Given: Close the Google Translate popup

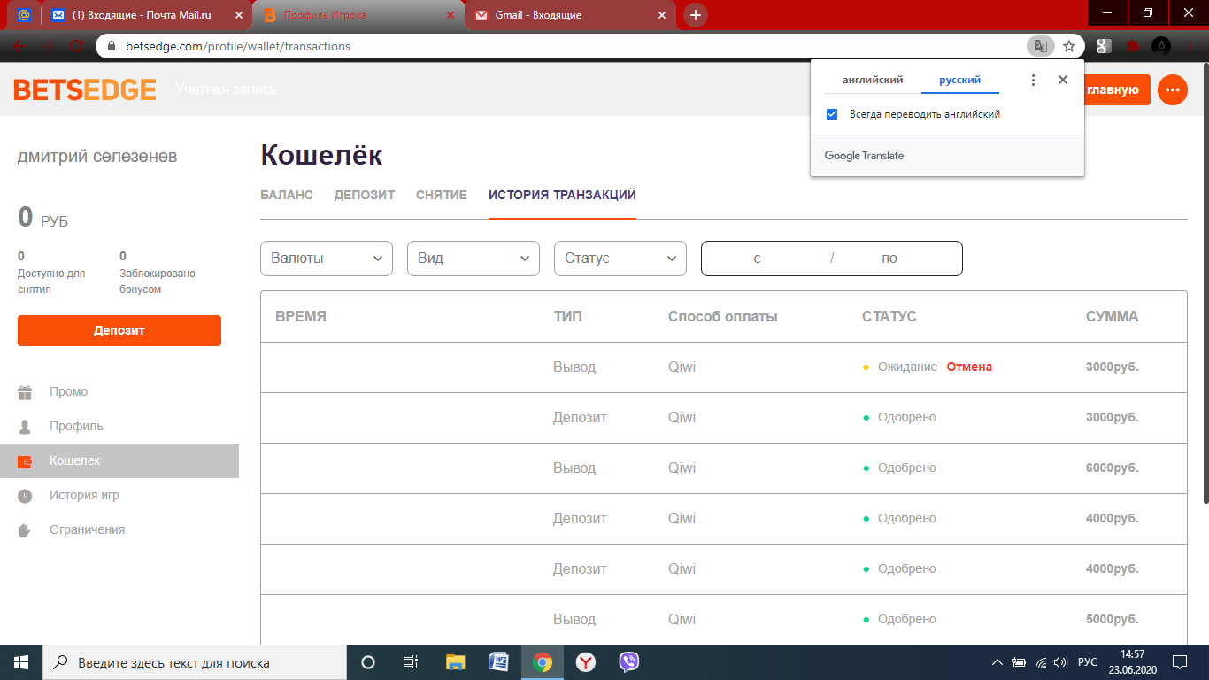Looking at the screenshot, I should (x=1063, y=80).
